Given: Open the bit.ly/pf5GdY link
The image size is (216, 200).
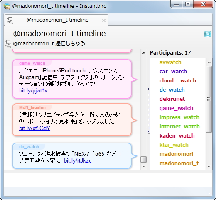Looking at the screenshot, I should [x=34, y=128].
